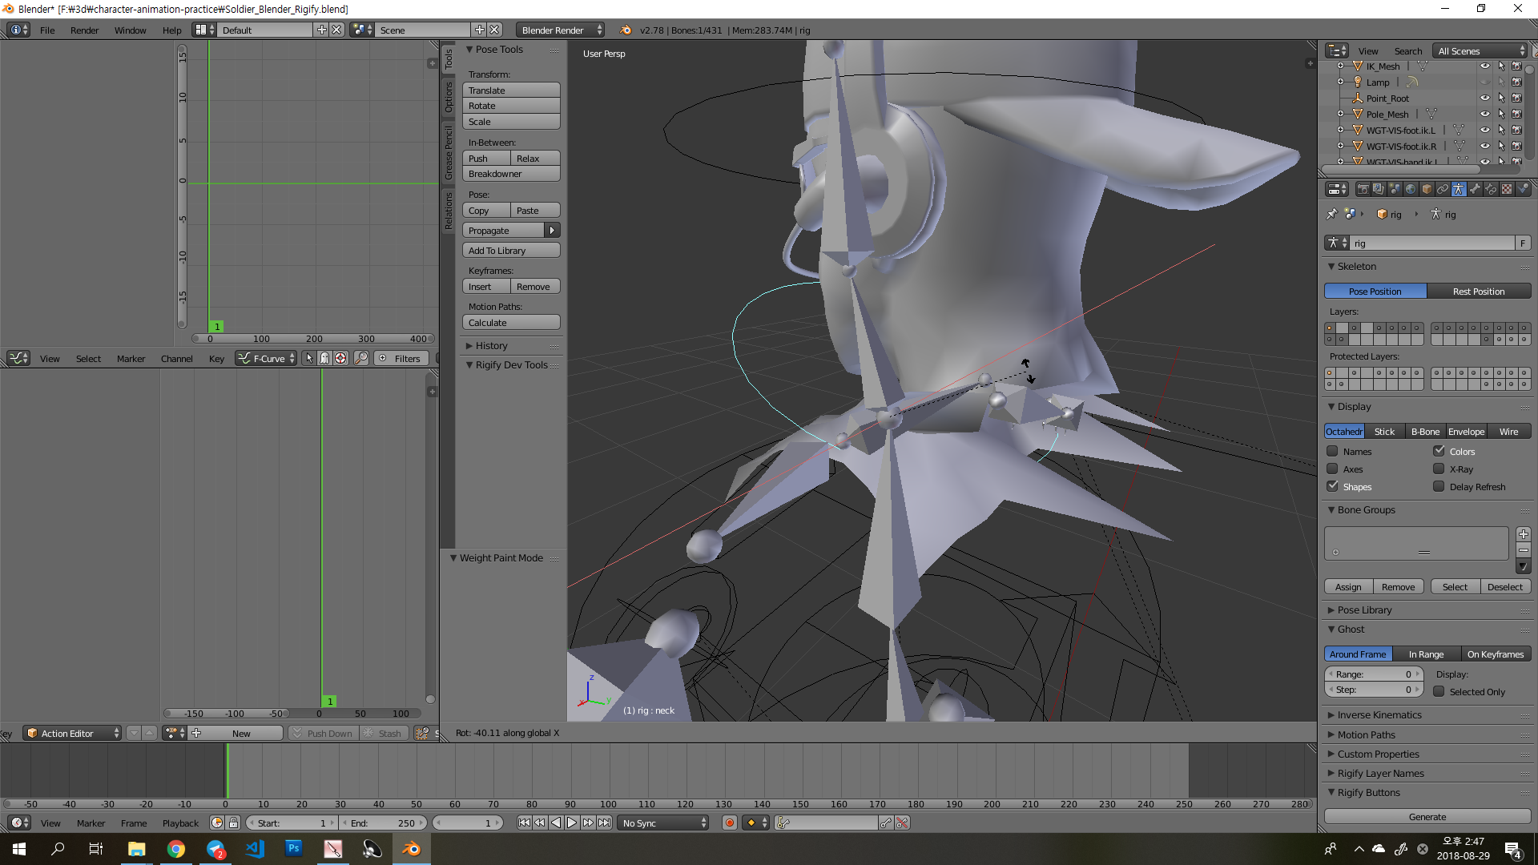Lock time to other windows icon
This screenshot has width=1538, height=865.
coord(233,823)
